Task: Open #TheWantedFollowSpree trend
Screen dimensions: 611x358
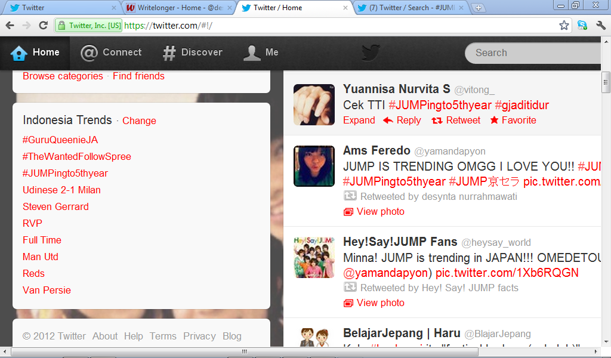Action: 77,156
